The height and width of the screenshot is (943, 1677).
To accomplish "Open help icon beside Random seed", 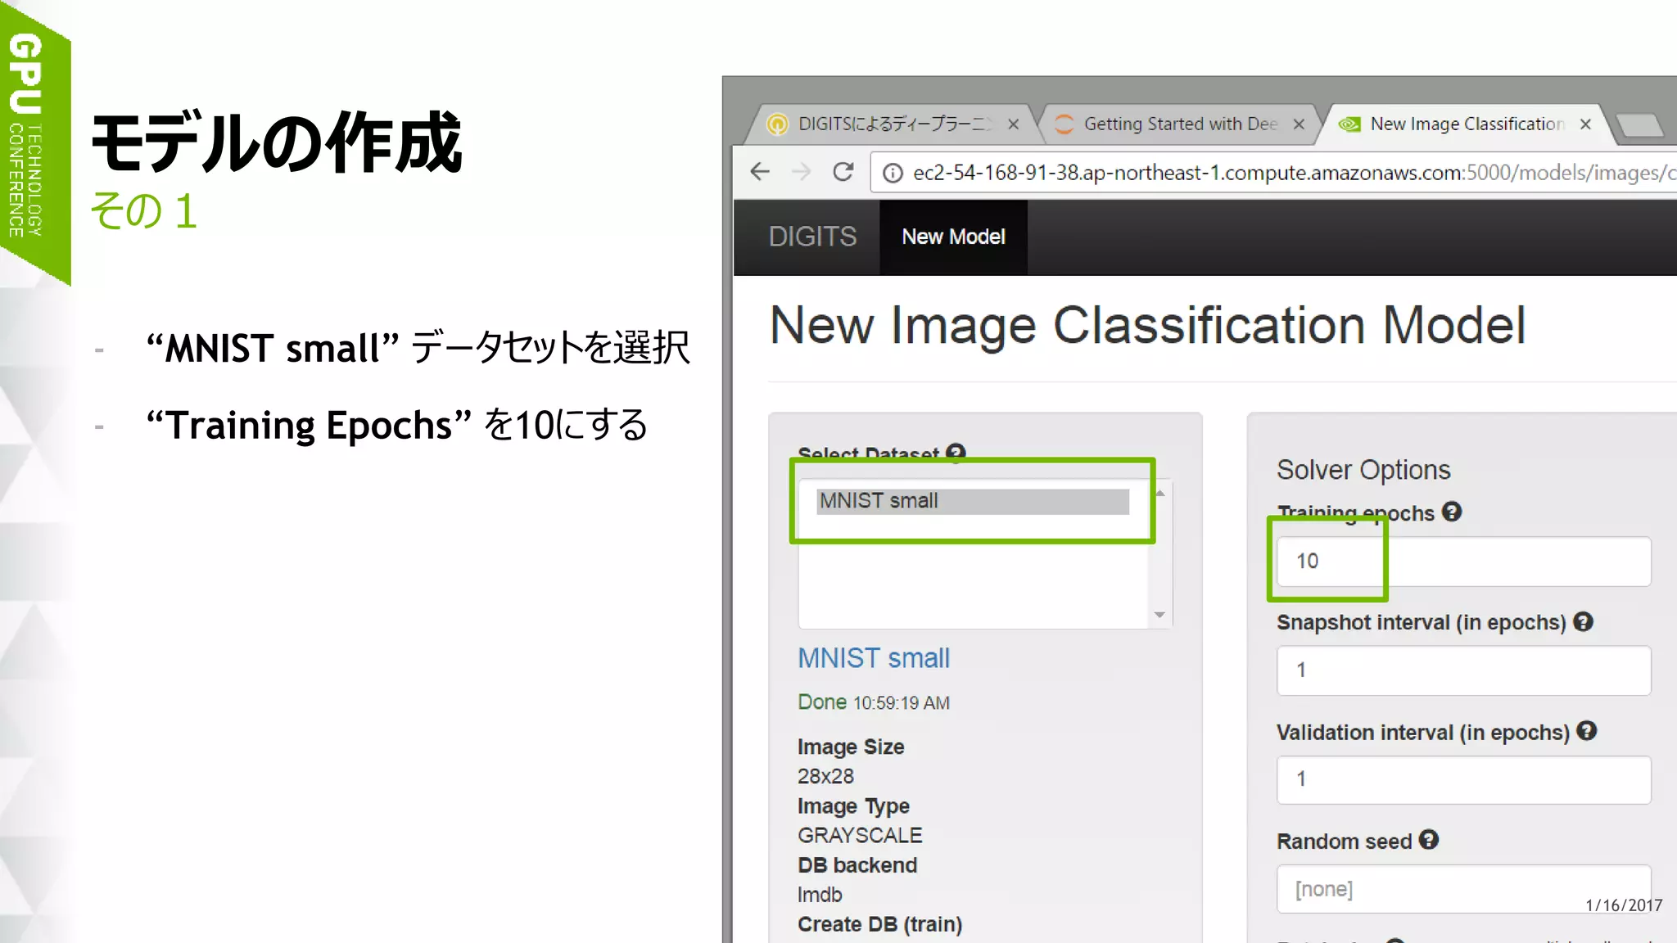I will (1429, 839).
